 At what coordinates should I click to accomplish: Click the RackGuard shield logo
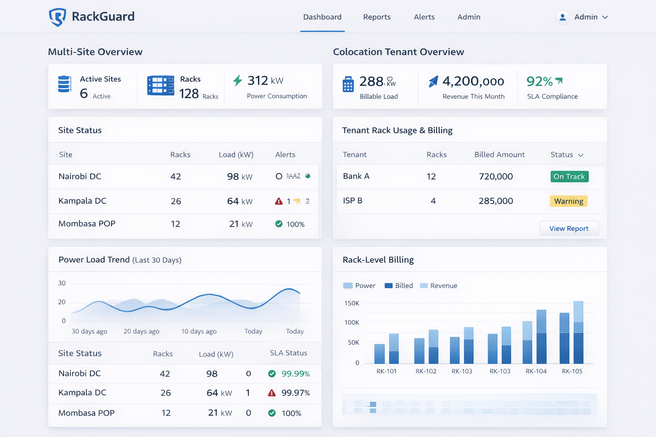pos(57,17)
